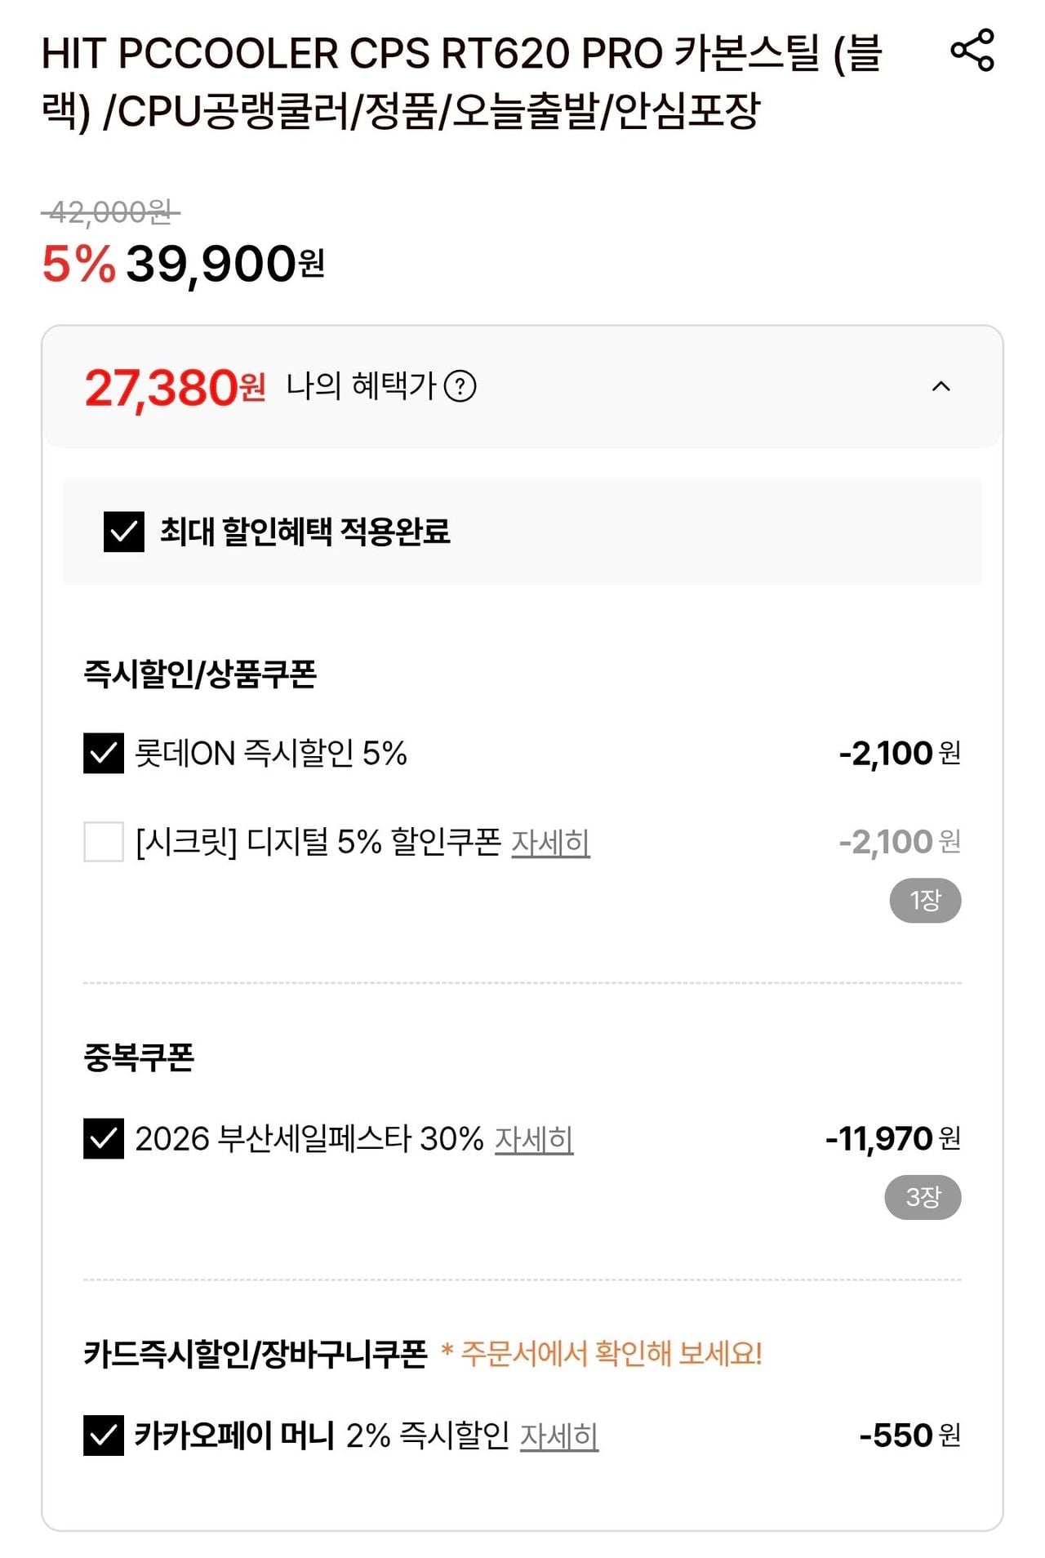
Task: Toggle 최대 할인혜택 적용완료 checkbox
Action: [x=124, y=532]
